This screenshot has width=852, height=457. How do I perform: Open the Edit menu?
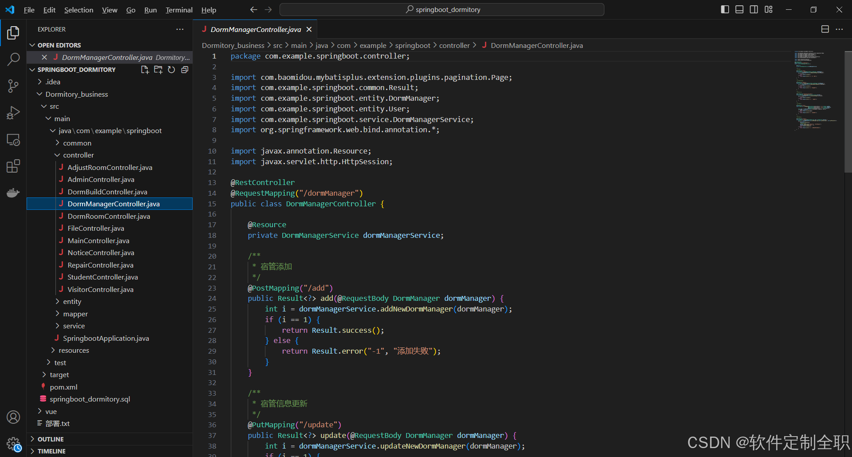pyautogui.click(x=49, y=10)
